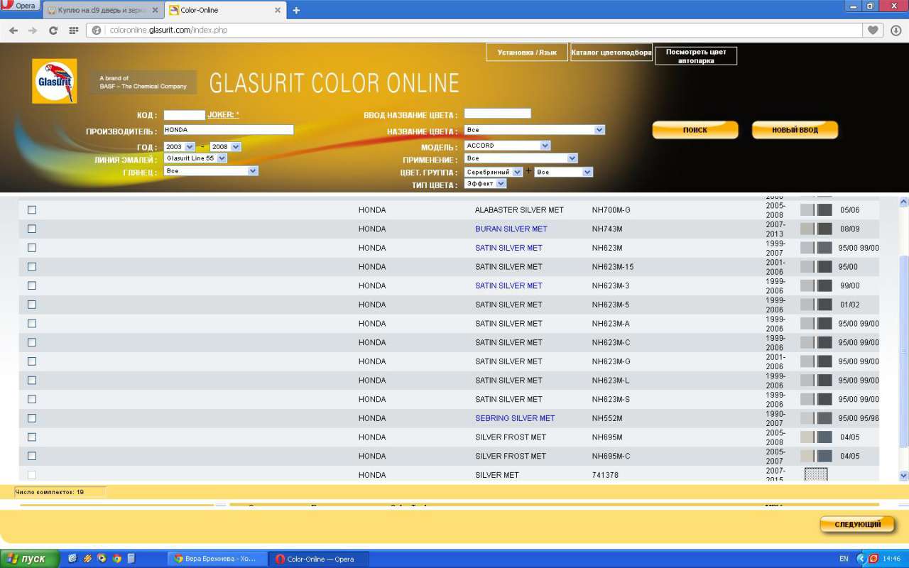
Task: Open the SEBRING SILVER MET color link
Action: 515,418
